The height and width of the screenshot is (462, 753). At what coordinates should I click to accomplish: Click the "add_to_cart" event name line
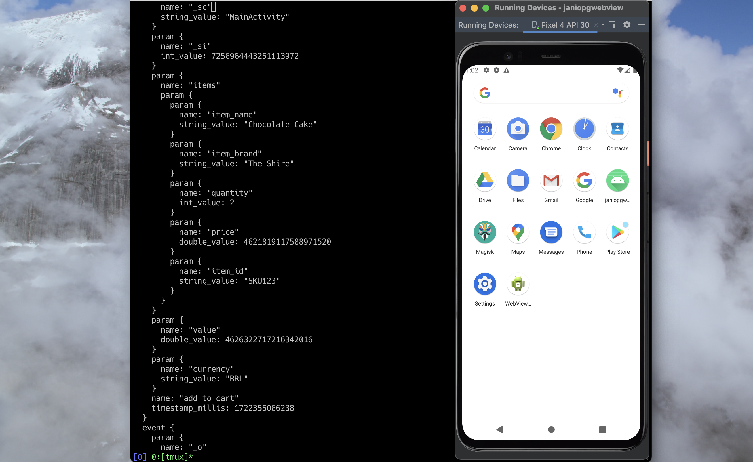[195, 398]
